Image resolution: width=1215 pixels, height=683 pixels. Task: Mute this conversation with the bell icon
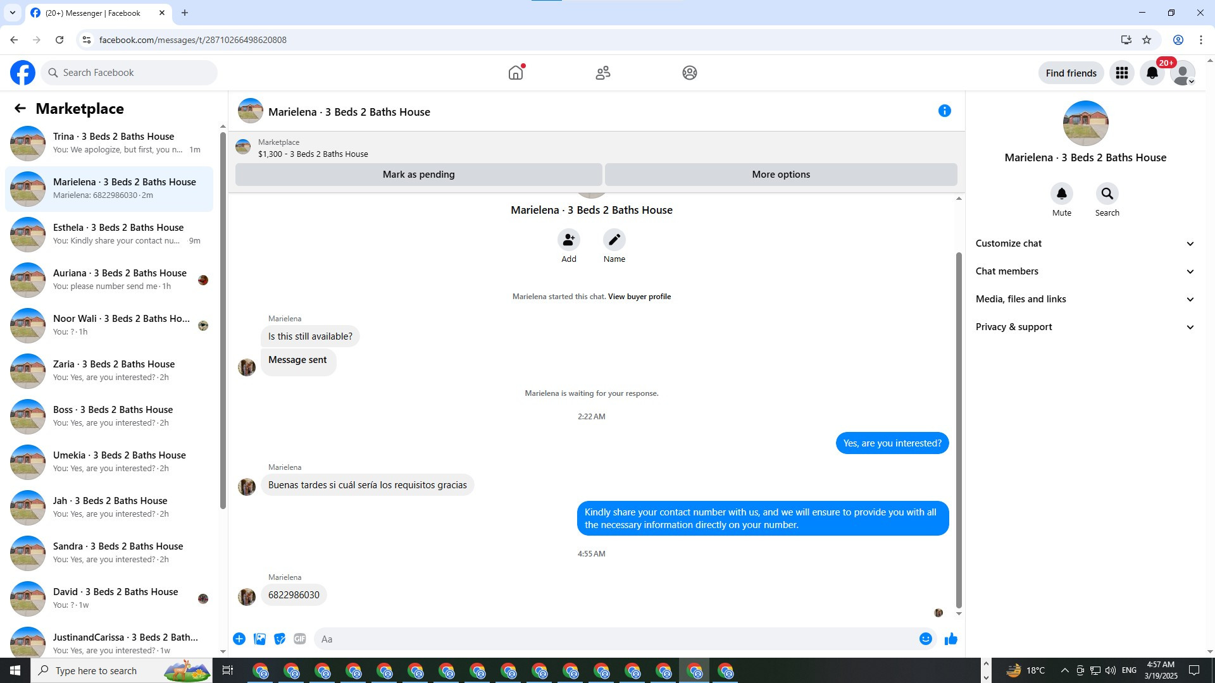pos(1062,194)
